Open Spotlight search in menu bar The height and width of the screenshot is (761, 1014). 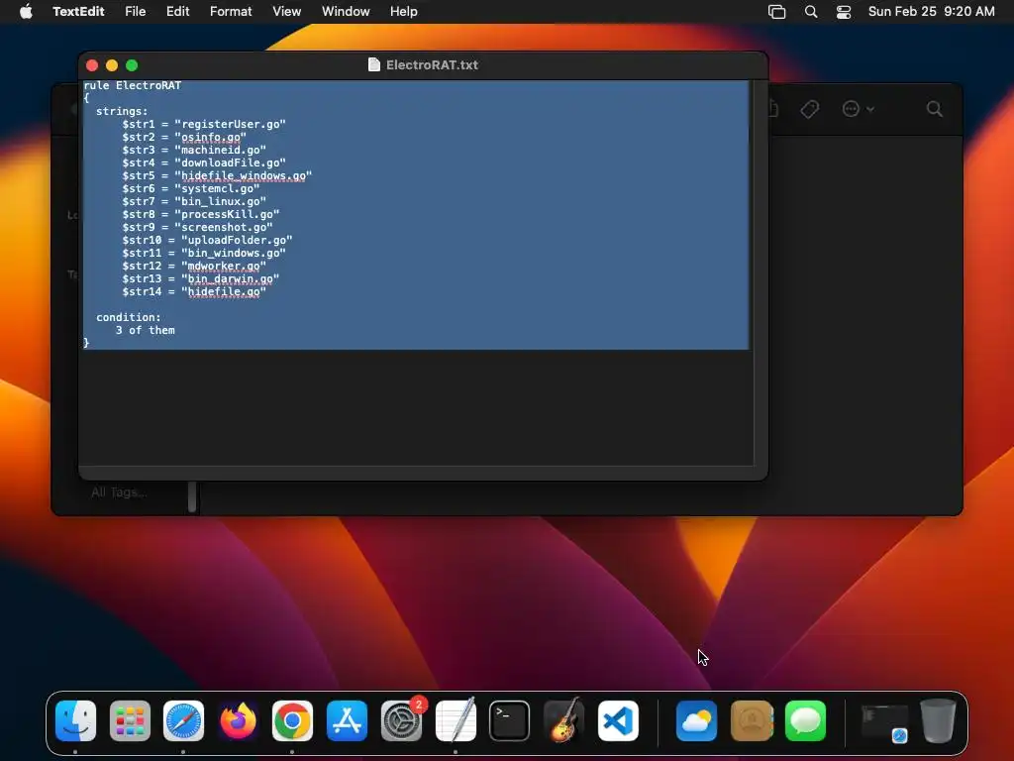click(x=811, y=12)
